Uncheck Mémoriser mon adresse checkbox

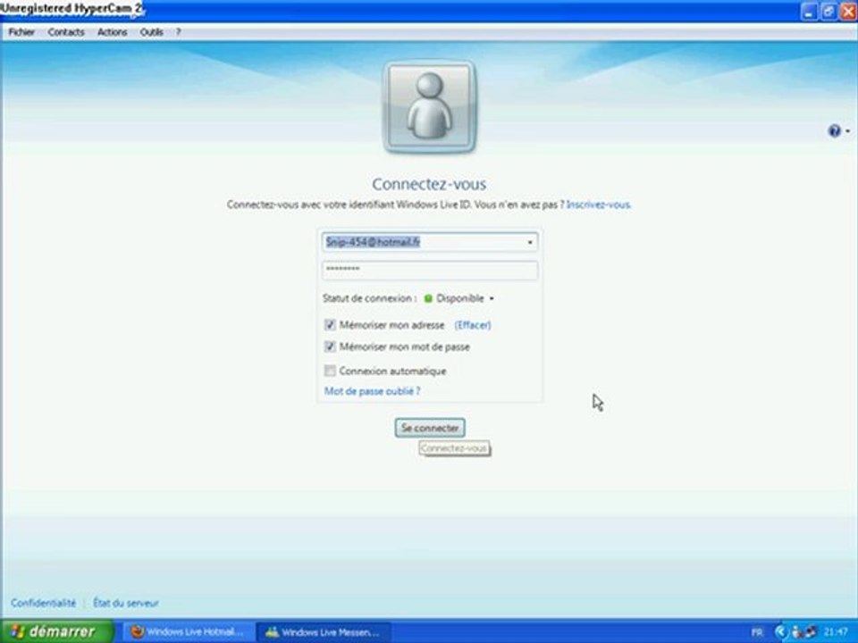tap(330, 325)
